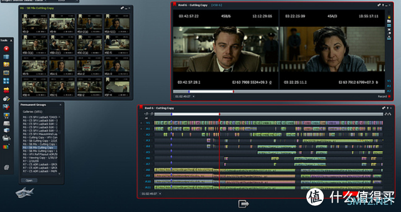
Task: Click the zoom out magnifier on timeline
Action: click(x=152, y=114)
